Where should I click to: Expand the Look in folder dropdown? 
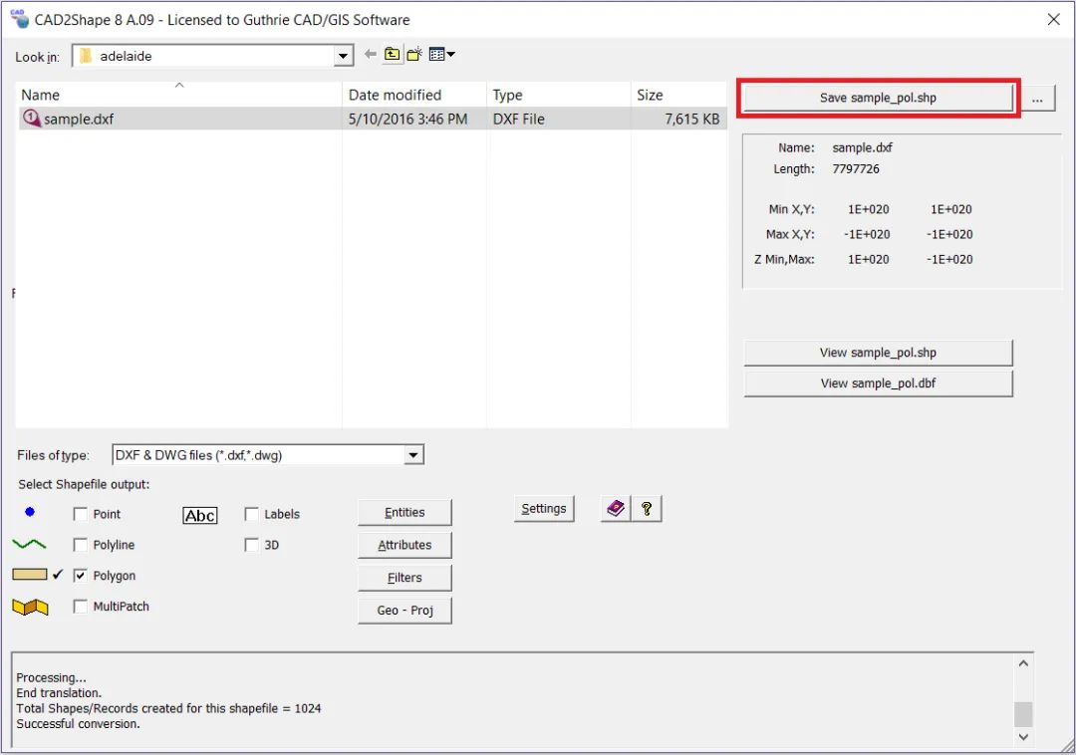(343, 56)
